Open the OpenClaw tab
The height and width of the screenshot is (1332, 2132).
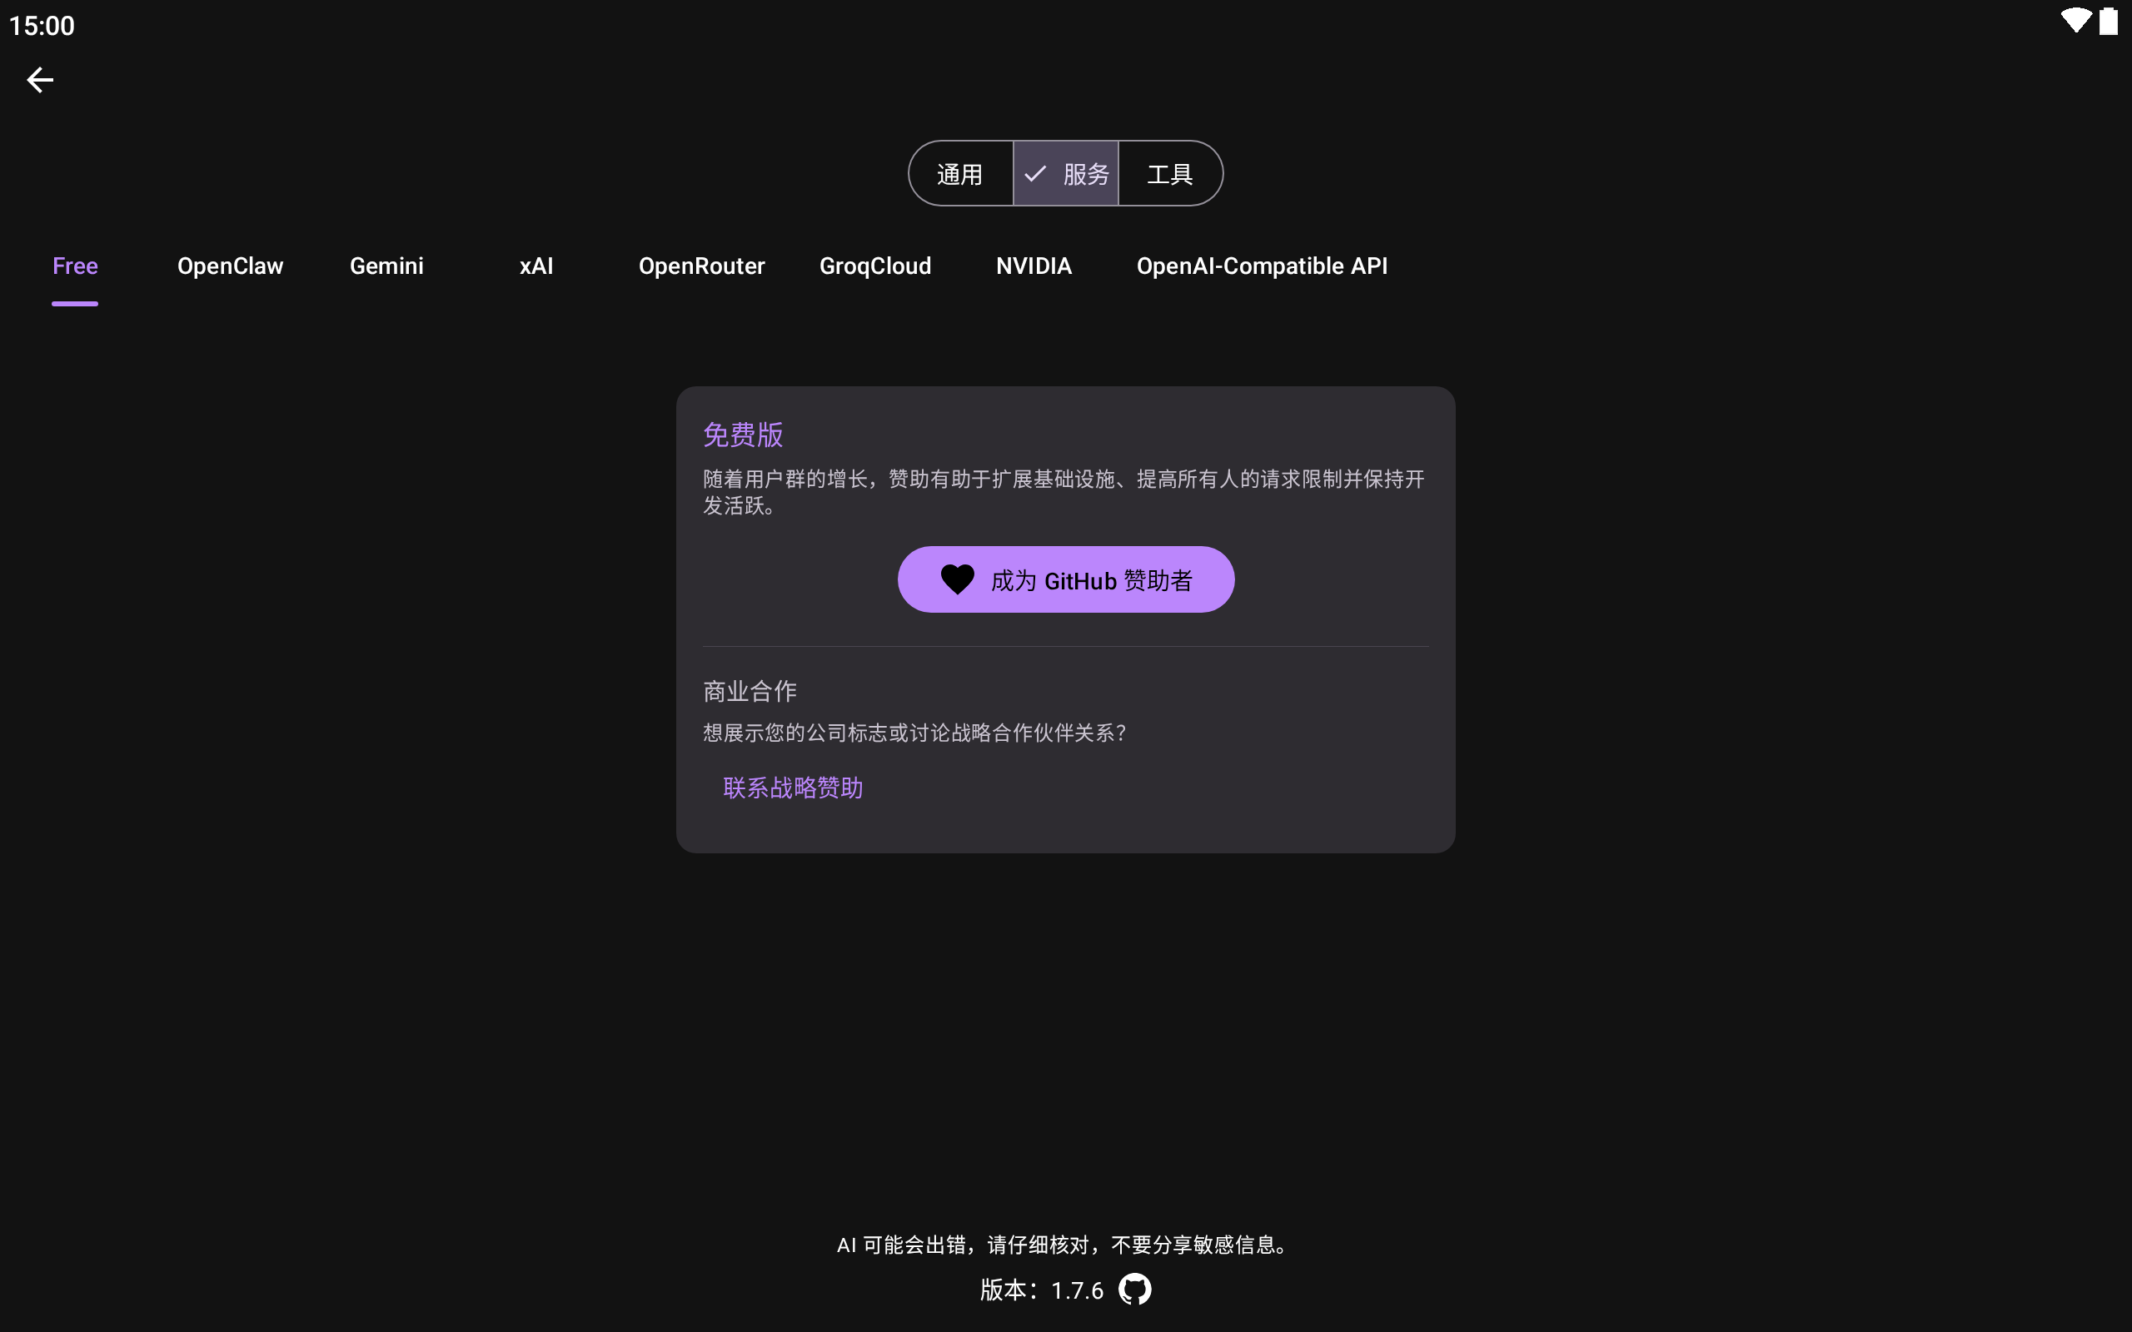pos(230,266)
